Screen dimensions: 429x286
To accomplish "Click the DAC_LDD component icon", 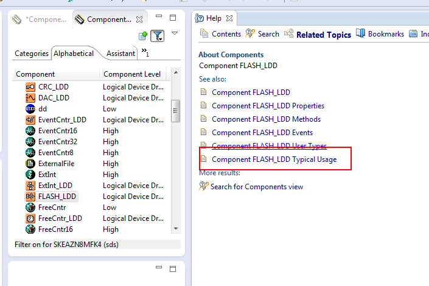I will pos(30,98).
